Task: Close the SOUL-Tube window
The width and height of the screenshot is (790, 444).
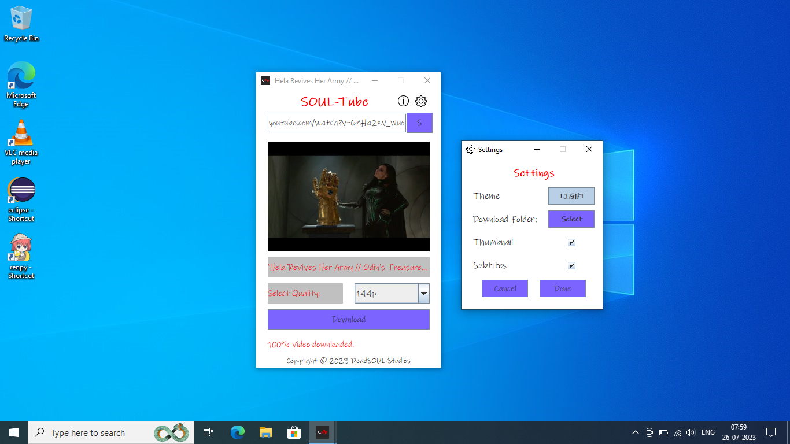Action: (x=427, y=80)
